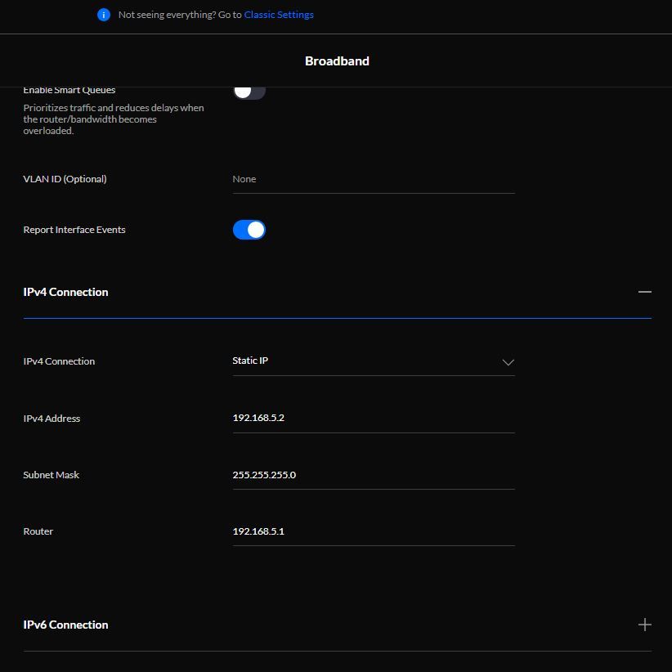Screen dimensions: 672x672
Task: Click the minus icon to collapse IPv4 Connection
Action: 645,292
